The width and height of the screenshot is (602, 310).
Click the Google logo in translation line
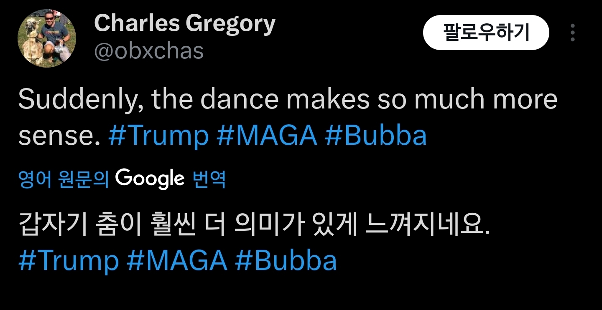point(150,179)
